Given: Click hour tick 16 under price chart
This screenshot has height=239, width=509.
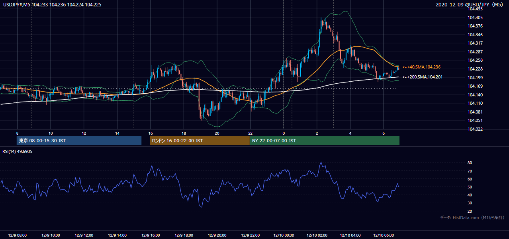Looking at the screenshot, I should pyautogui.click(x=151, y=133).
